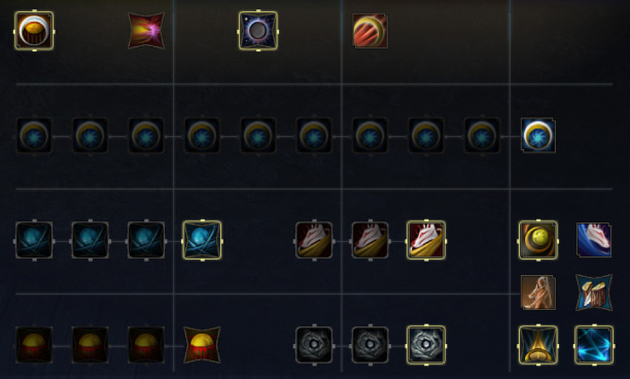
Task: Click the gold-framed silver rose icon
Action: (426, 345)
